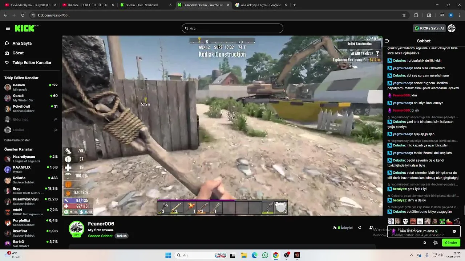
Task: Open the emoji picker in chat input
Action: [454, 231]
